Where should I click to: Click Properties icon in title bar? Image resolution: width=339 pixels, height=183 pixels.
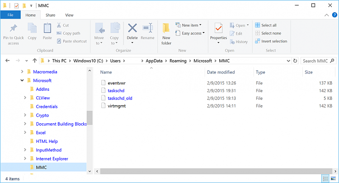tap(16, 5)
